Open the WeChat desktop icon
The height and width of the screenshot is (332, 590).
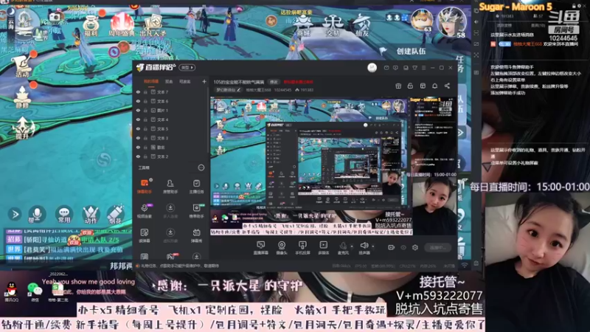coord(35,291)
